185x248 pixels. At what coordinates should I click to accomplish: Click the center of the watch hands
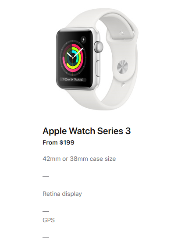point(73,57)
